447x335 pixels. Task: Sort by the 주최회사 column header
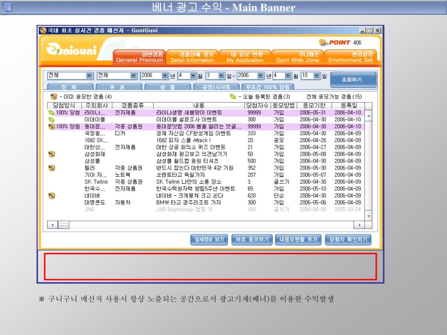pyautogui.click(x=97, y=106)
